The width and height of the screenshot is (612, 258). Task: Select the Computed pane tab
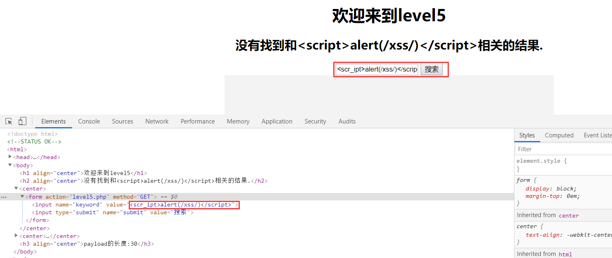pos(559,135)
